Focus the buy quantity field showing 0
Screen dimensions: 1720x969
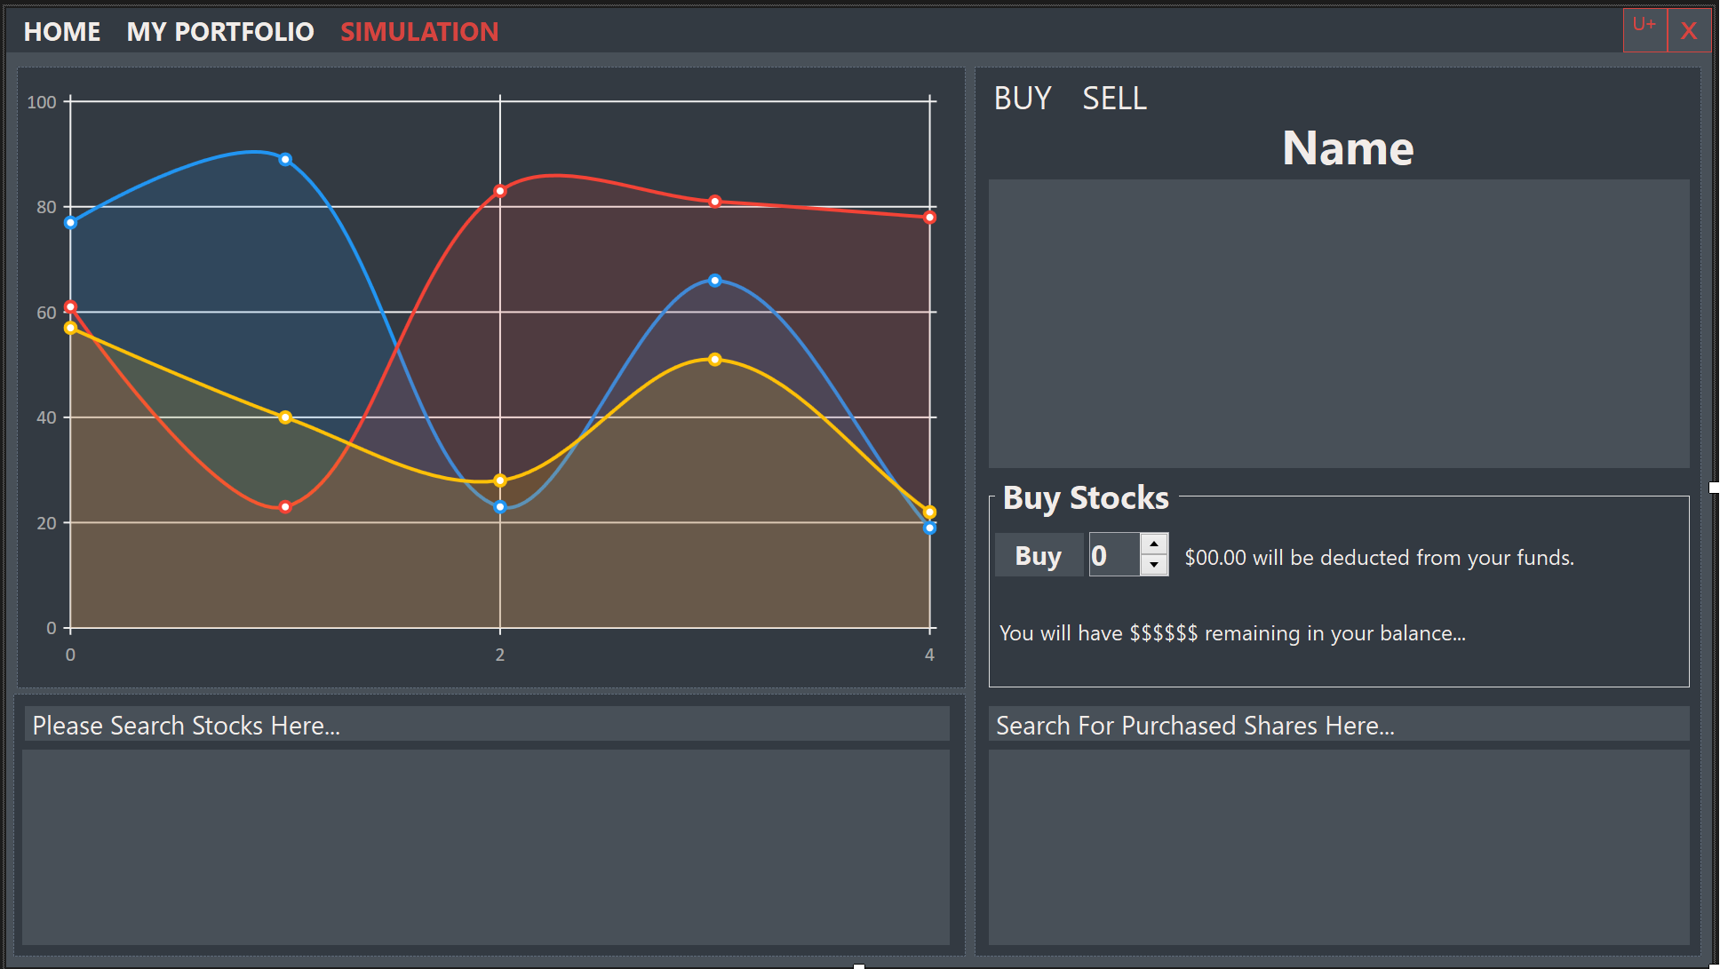(1114, 555)
